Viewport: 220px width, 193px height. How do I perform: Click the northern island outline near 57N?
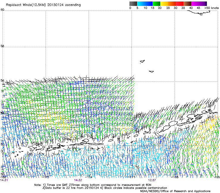pos(142,61)
